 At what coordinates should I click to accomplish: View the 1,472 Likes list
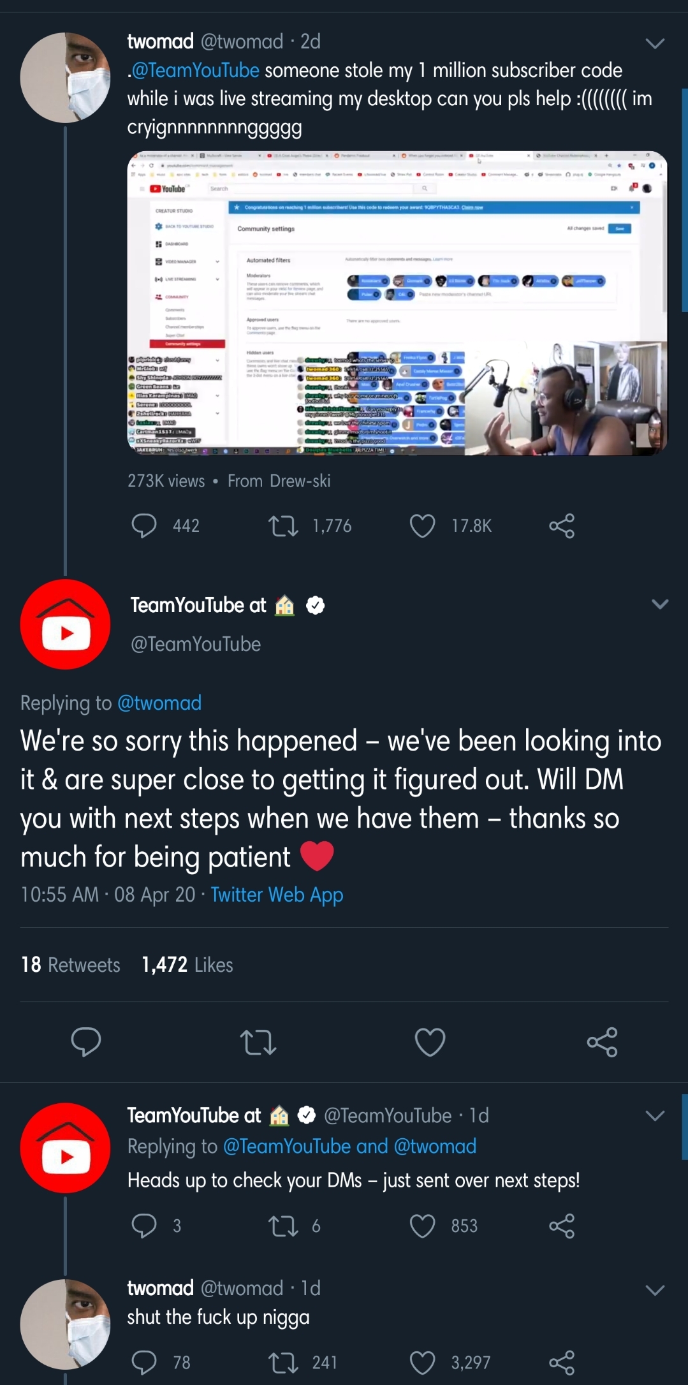tap(187, 965)
